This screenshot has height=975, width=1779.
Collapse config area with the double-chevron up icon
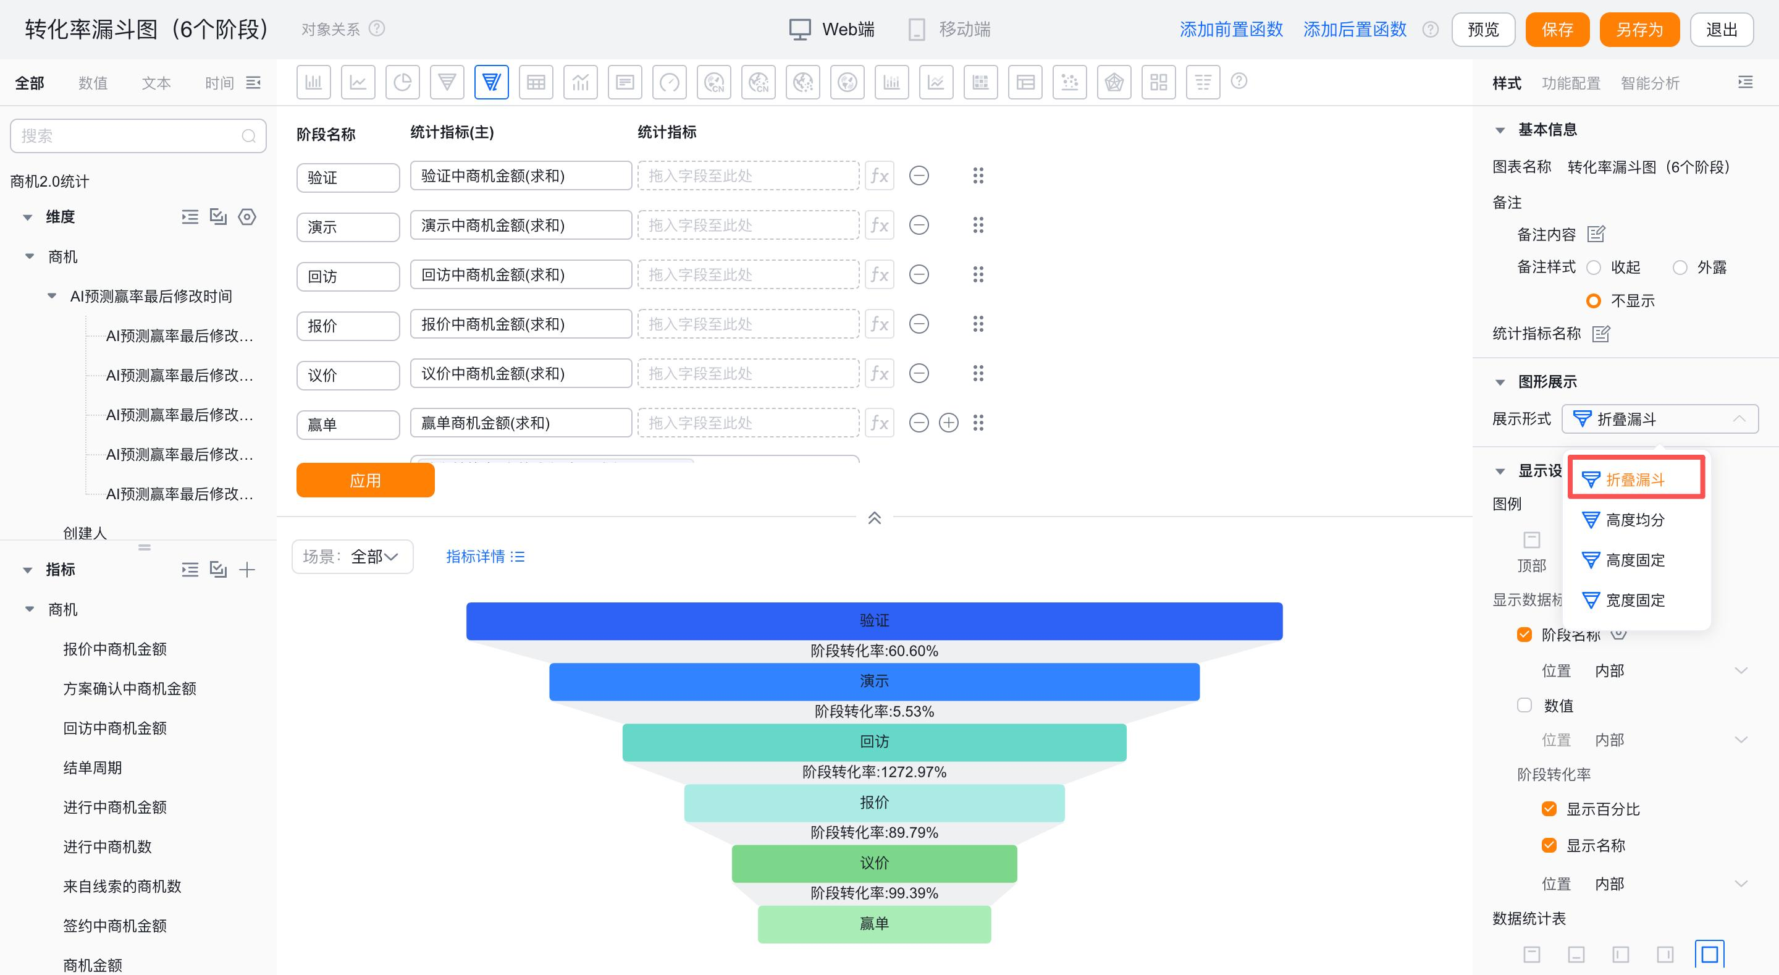pyautogui.click(x=874, y=518)
